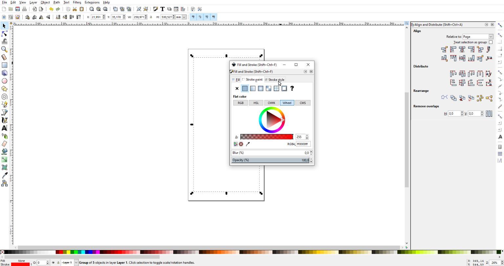The height and width of the screenshot is (266, 504).
Task: Select CMS color mode button
Action: pos(303,103)
